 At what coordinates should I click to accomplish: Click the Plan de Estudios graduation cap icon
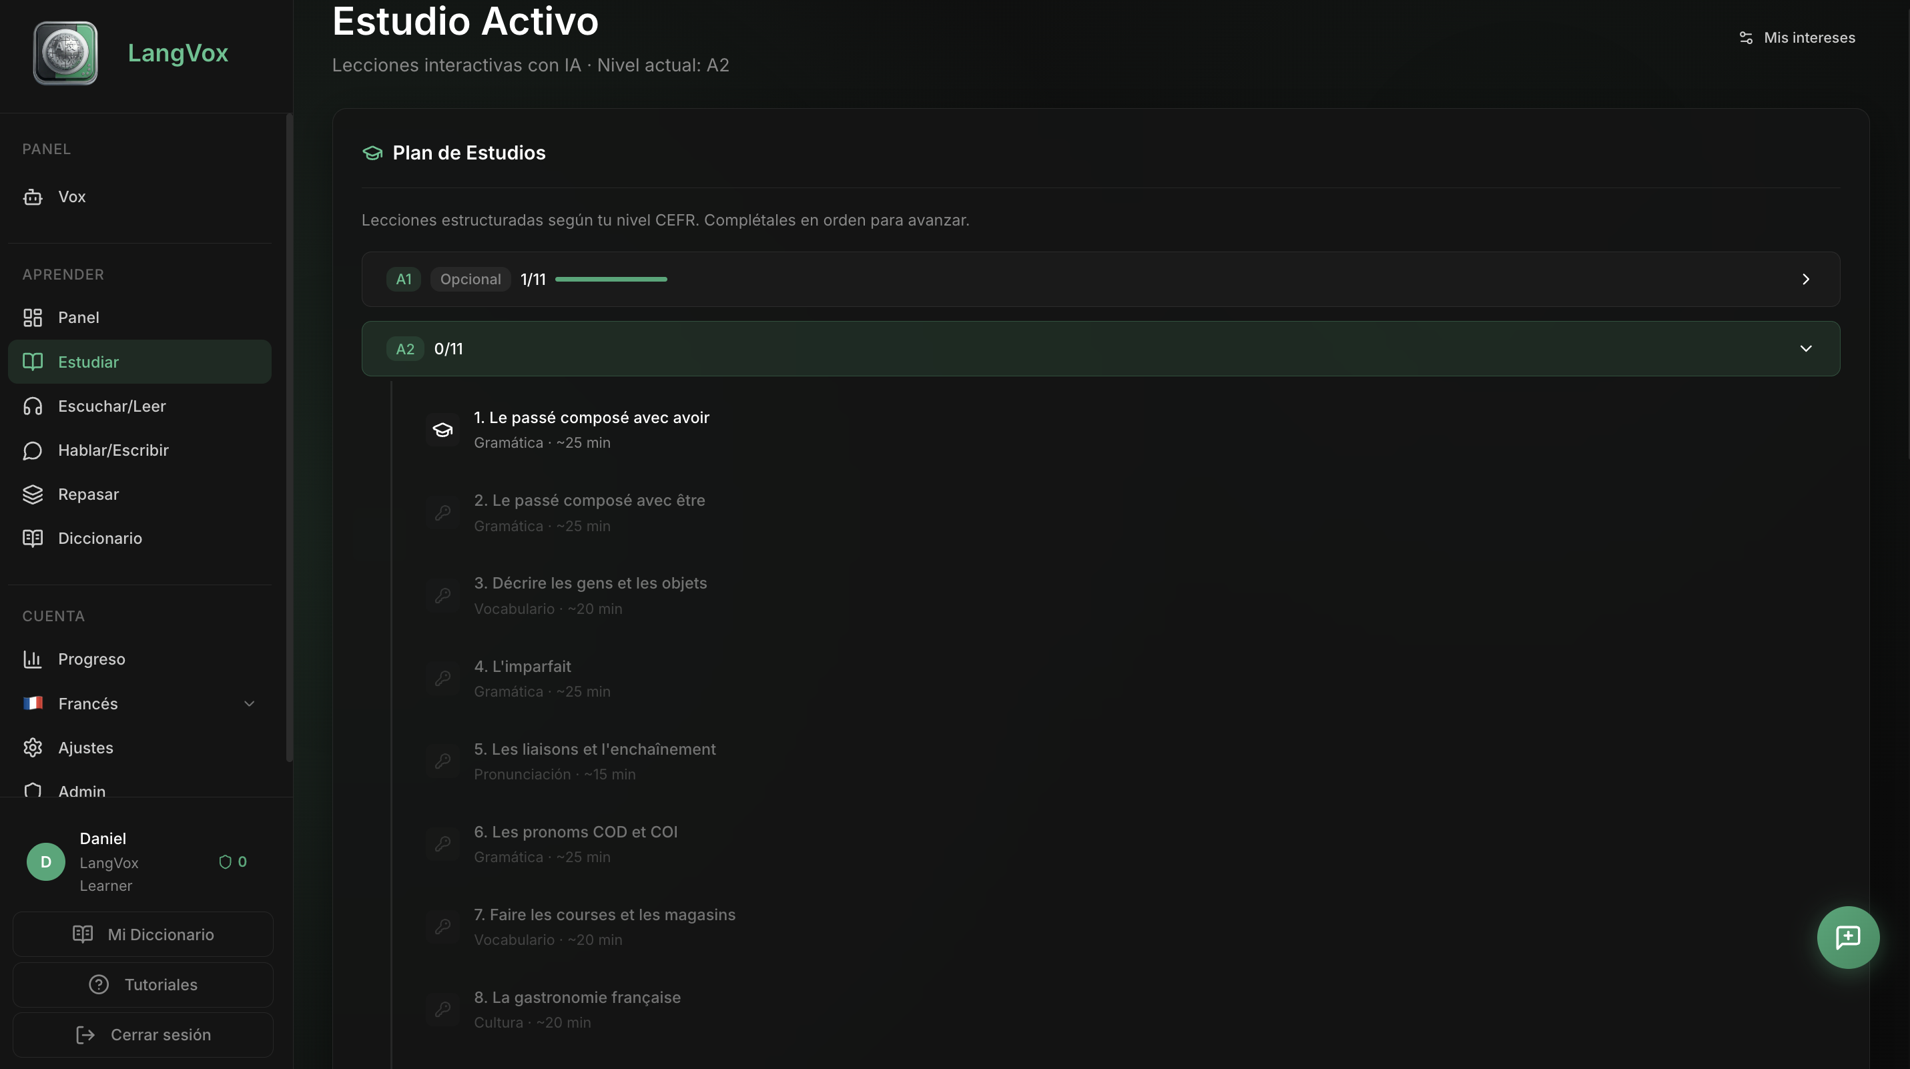tap(372, 153)
